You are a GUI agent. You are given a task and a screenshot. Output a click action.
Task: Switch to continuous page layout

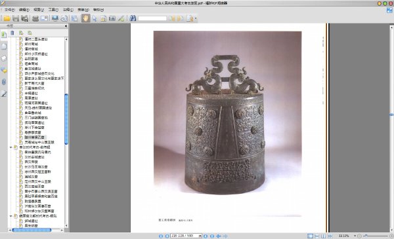pos(317,236)
